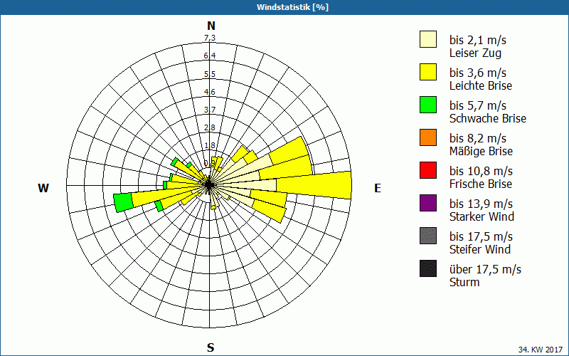
Task: Click the green 'bis 5,7 m/s' legend swatch
Action: point(428,105)
